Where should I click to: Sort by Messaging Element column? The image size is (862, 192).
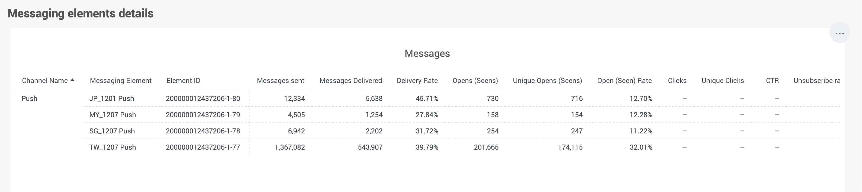coord(120,81)
